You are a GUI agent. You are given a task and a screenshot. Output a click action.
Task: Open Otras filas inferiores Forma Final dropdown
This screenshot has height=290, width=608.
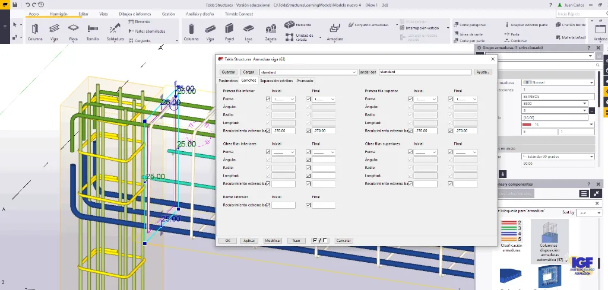point(324,152)
